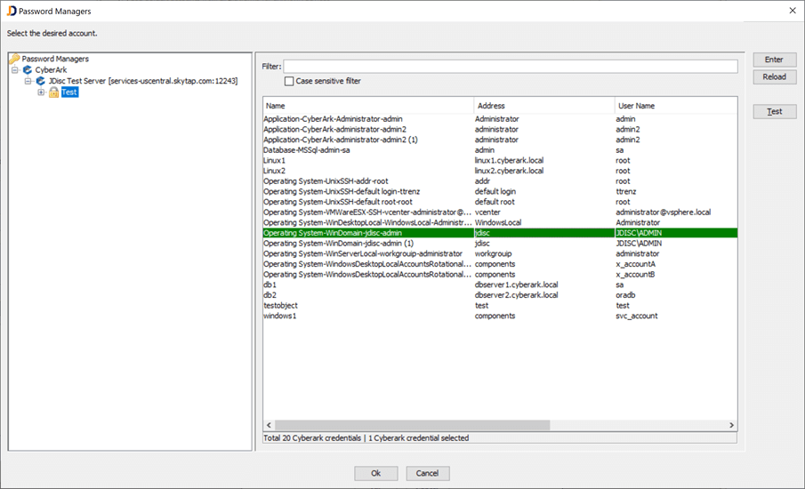Sort by the Name column header
Screen dimensions: 805x489
[x=368, y=106]
